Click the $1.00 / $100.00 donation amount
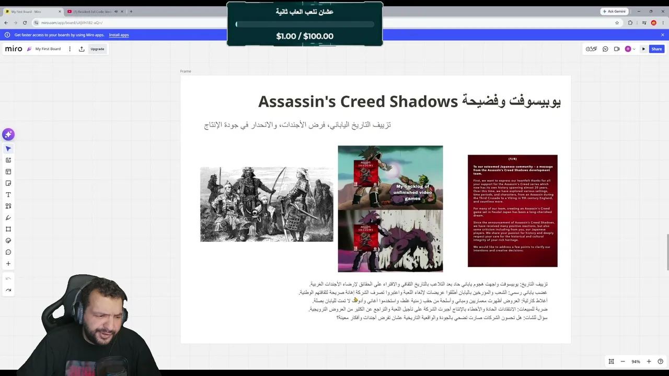The width and height of the screenshot is (669, 376). (x=305, y=36)
